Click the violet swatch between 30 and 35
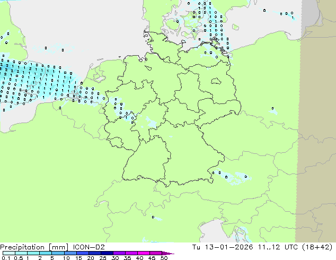Viewport: 336px width, 260px height. pyautogui.click(x=119, y=253)
